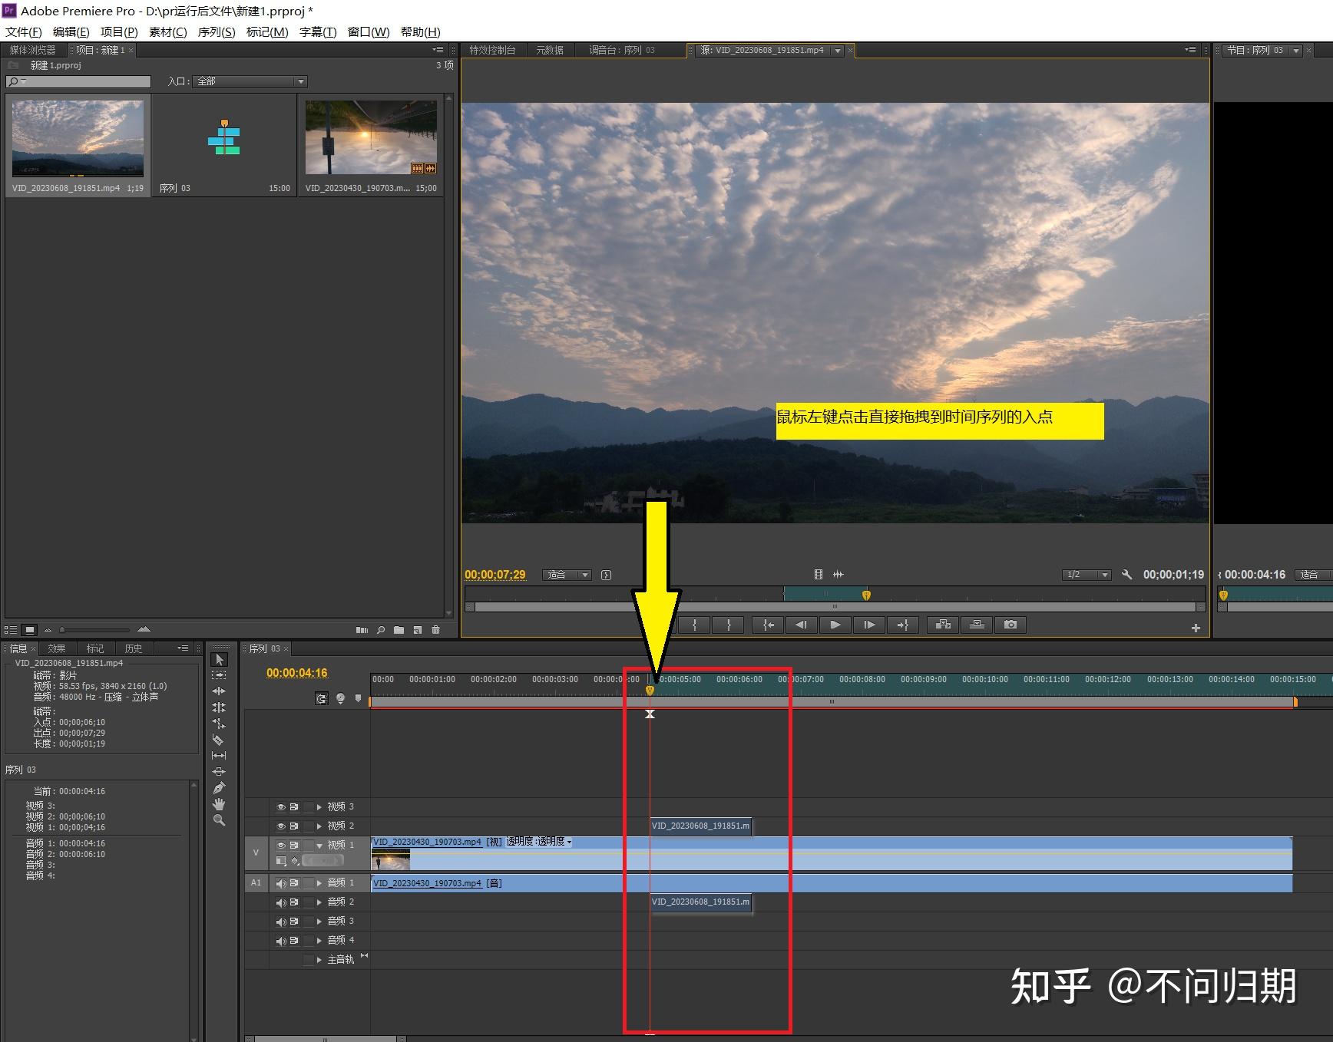Image resolution: width=1333 pixels, height=1042 pixels.
Task: Open the 文件(F) menu
Action: [24, 31]
